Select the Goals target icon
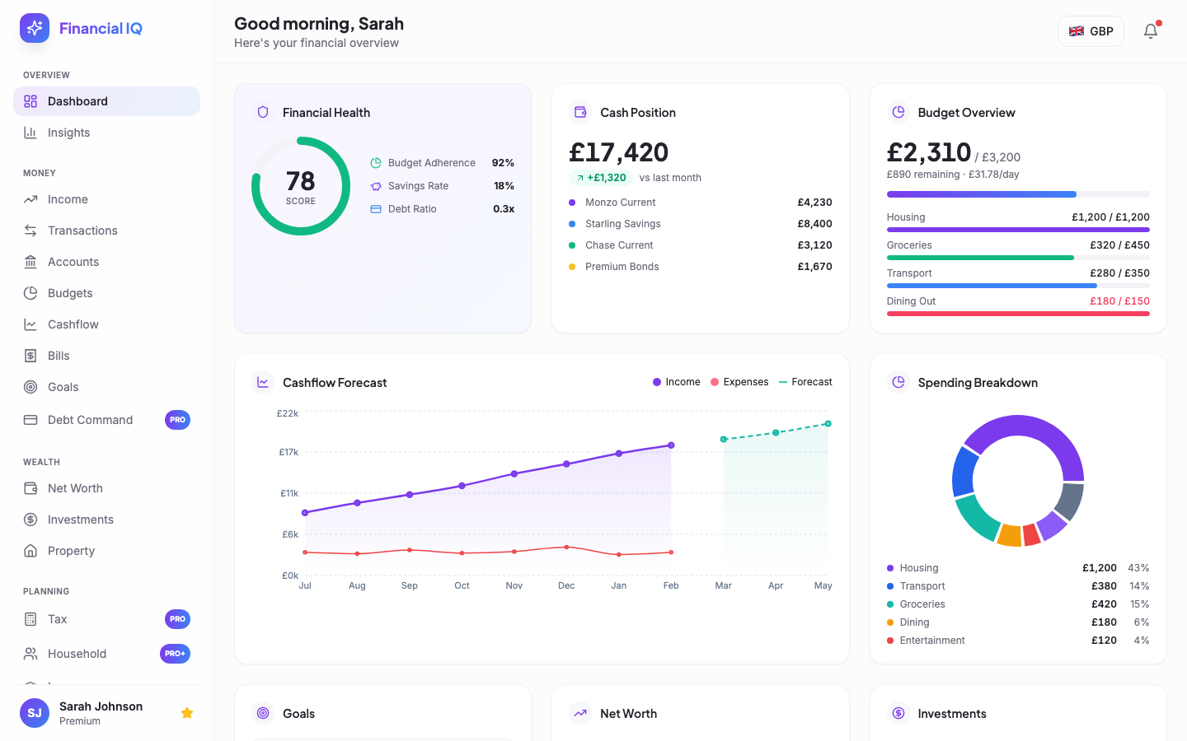 tap(30, 386)
